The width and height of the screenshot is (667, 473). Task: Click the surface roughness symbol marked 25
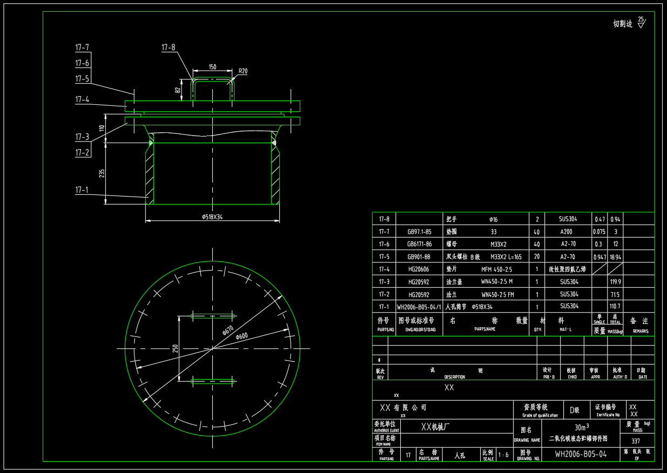pyautogui.click(x=641, y=22)
